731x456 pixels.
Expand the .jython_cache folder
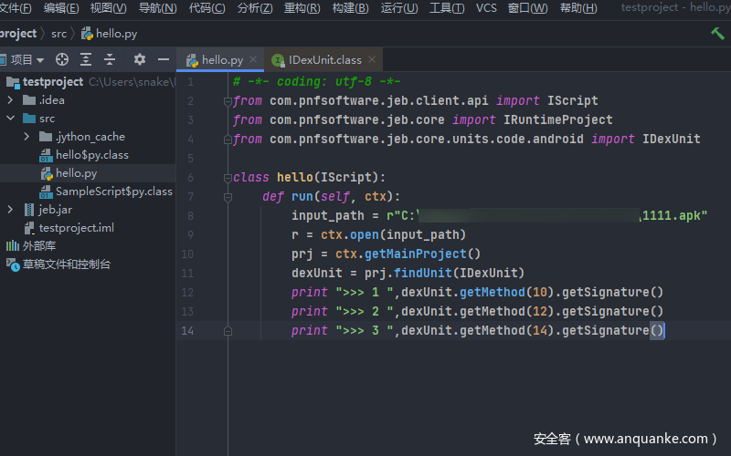(x=27, y=137)
